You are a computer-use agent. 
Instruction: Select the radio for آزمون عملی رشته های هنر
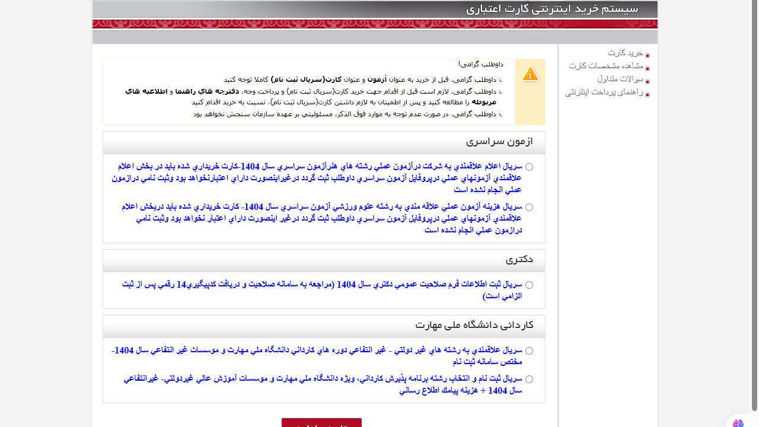529,167
